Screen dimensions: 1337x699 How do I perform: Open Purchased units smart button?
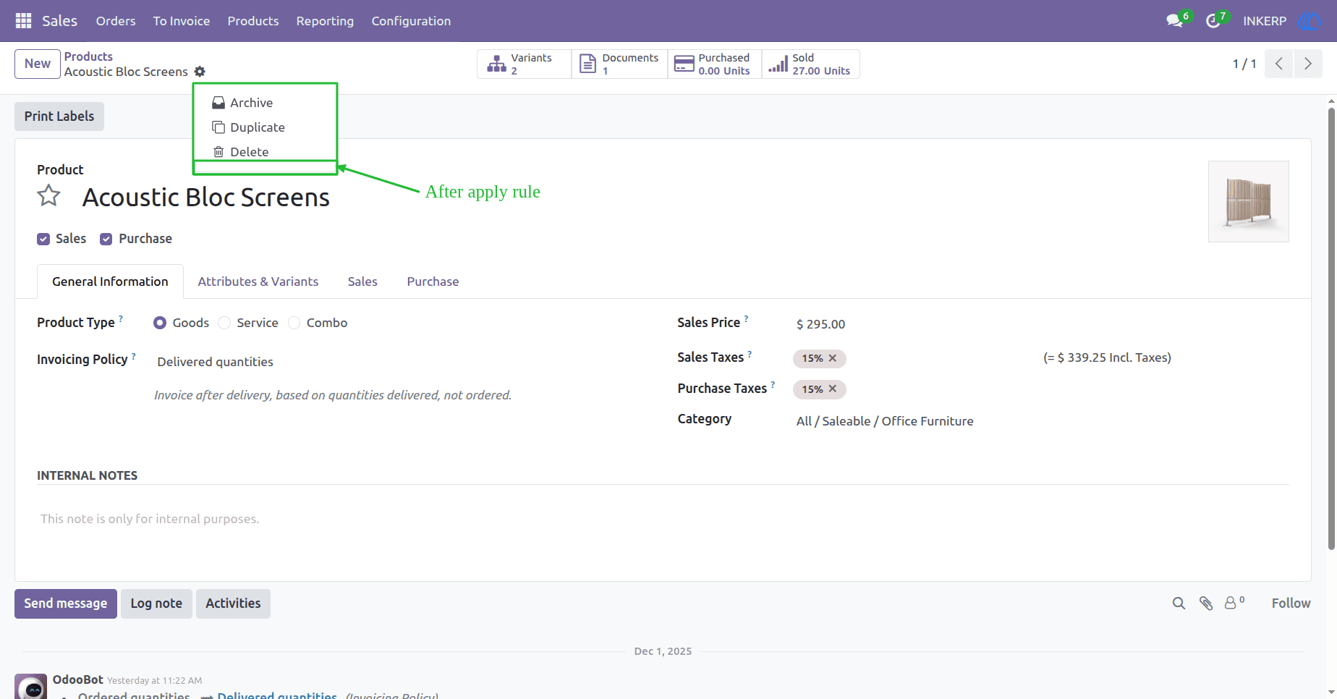(x=715, y=64)
